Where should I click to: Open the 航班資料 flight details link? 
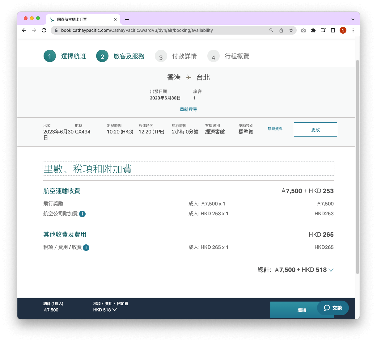(x=275, y=129)
